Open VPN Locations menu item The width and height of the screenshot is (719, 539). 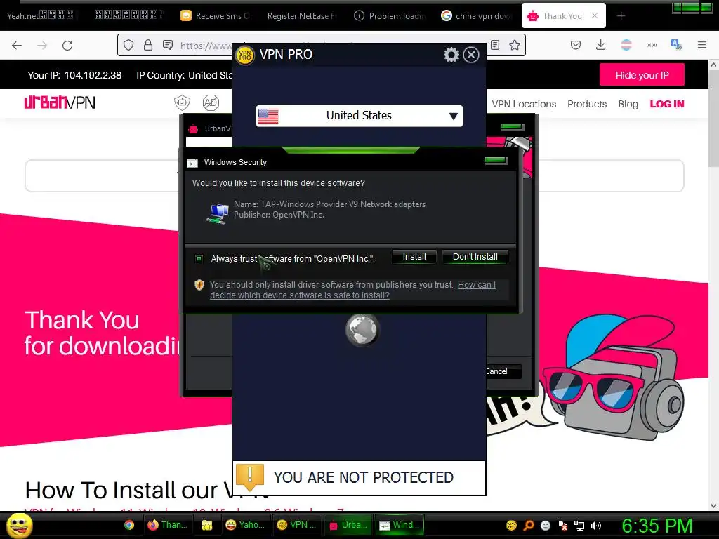coord(524,104)
